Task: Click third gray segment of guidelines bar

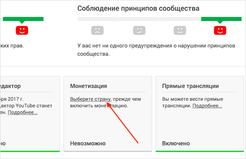Action: 180,19
